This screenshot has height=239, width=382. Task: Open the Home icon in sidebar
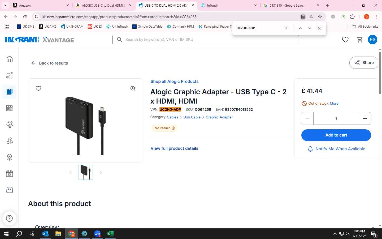coord(10,59)
